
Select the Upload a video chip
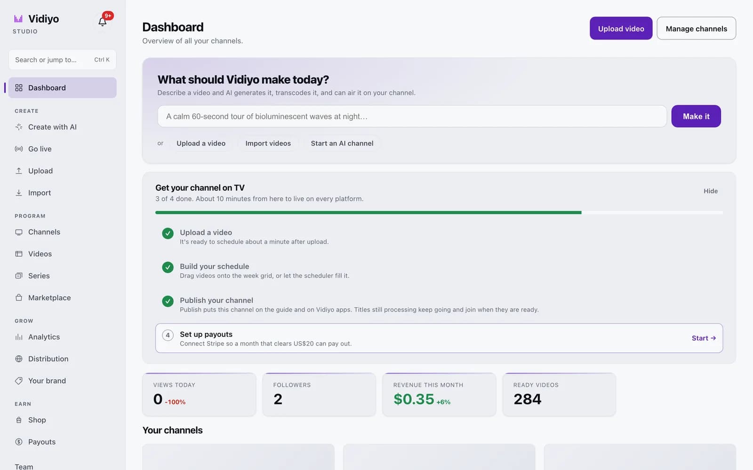[201, 143]
